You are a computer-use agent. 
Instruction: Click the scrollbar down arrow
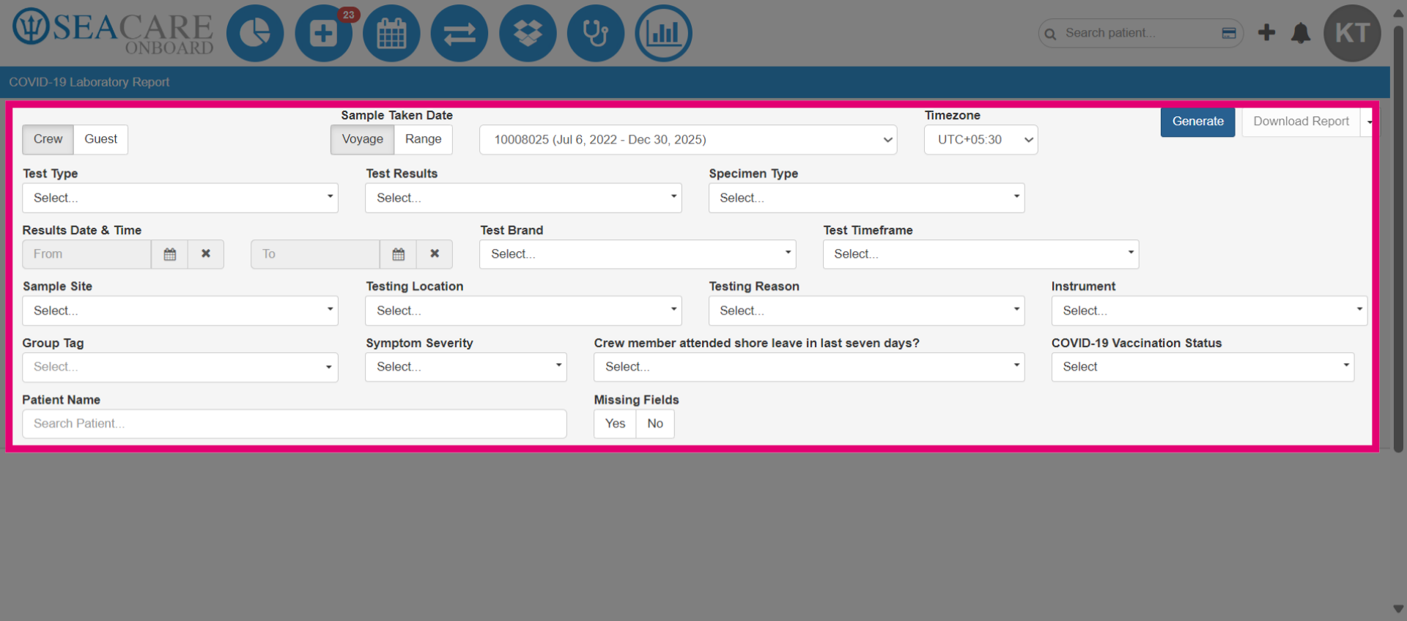click(1398, 609)
